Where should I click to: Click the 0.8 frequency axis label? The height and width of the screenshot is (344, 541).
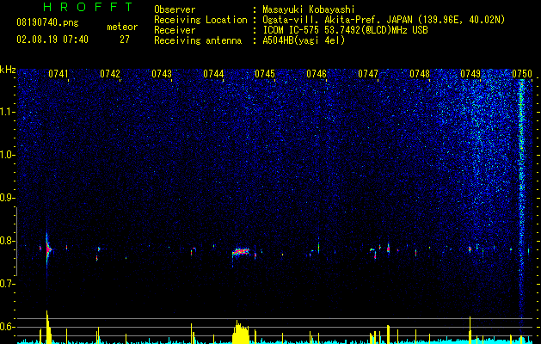[8, 241]
